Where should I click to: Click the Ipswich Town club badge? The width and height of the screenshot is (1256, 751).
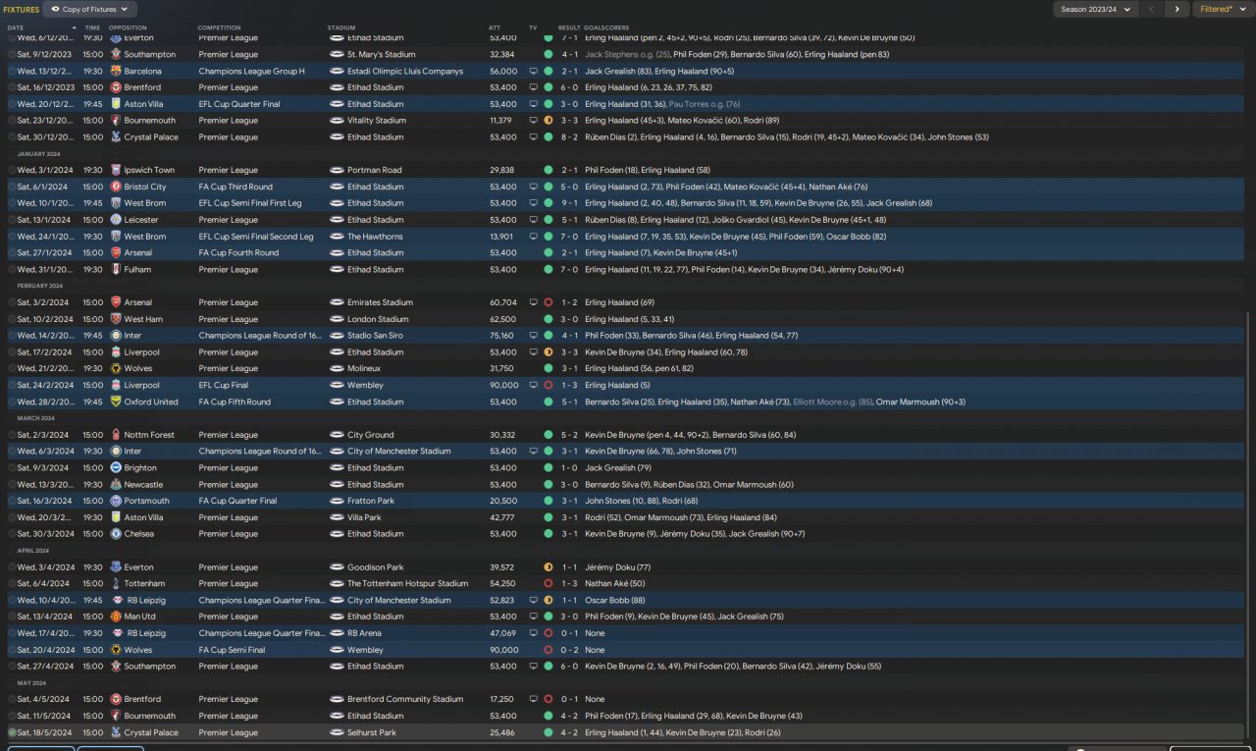click(116, 171)
